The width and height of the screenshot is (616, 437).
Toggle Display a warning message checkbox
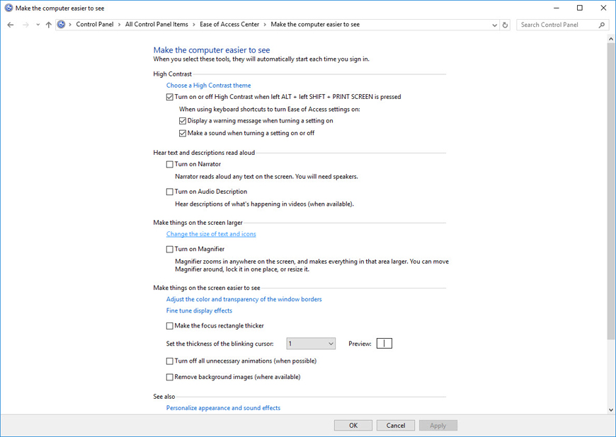point(182,121)
